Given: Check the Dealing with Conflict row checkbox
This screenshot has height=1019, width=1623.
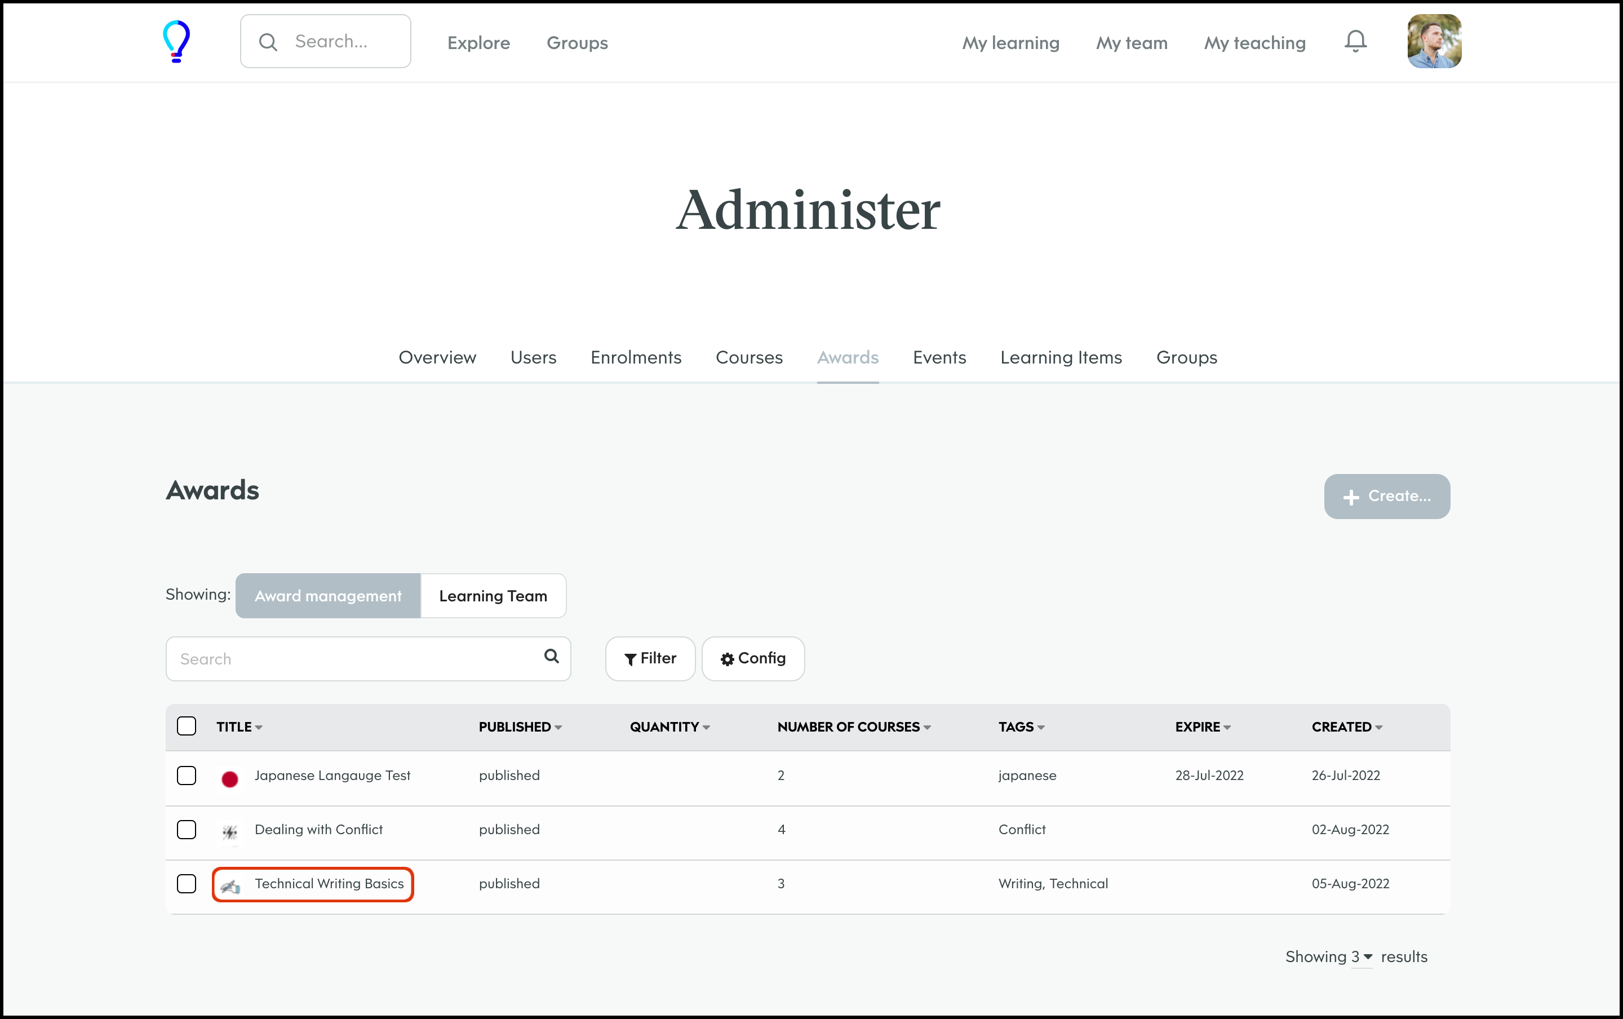Looking at the screenshot, I should click(x=187, y=830).
